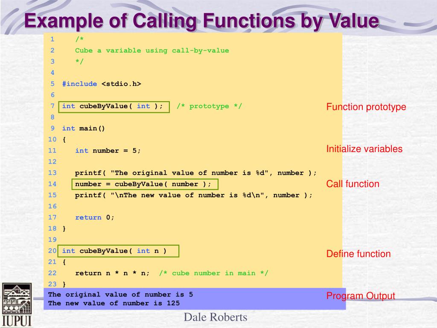
Task: Click the 'Dale Roberts' footer text
Action: tap(216, 317)
